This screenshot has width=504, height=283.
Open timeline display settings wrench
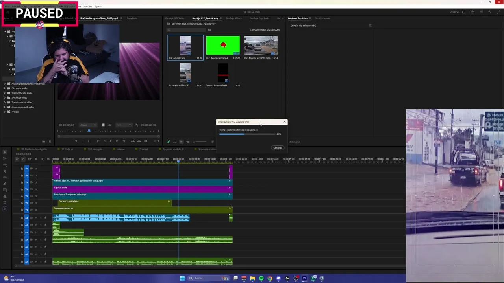click(42, 159)
